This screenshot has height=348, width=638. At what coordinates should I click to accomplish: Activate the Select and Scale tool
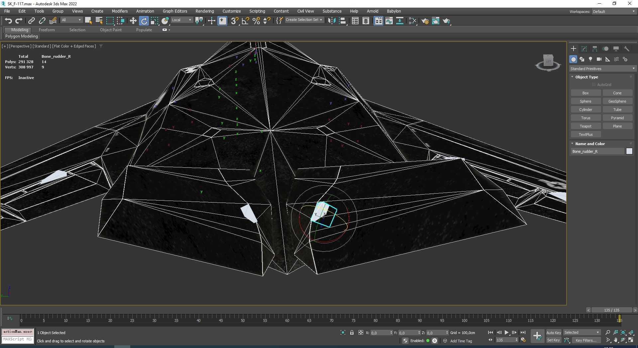(155, 21)
